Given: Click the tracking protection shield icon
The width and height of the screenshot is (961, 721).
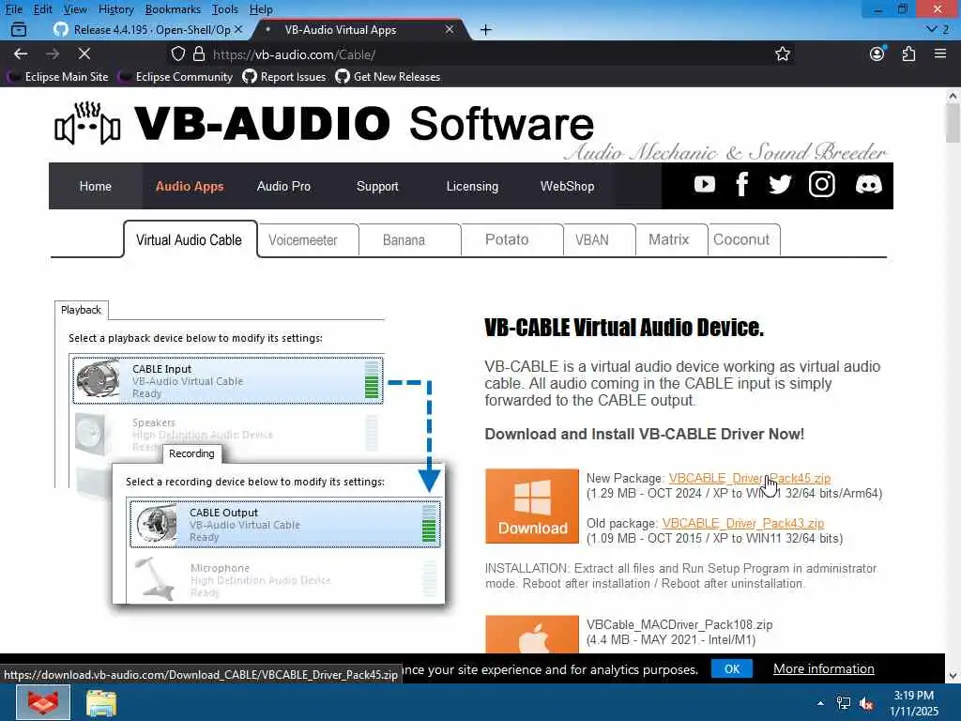Looking at the screenshot, I should (x=177, y=54).
